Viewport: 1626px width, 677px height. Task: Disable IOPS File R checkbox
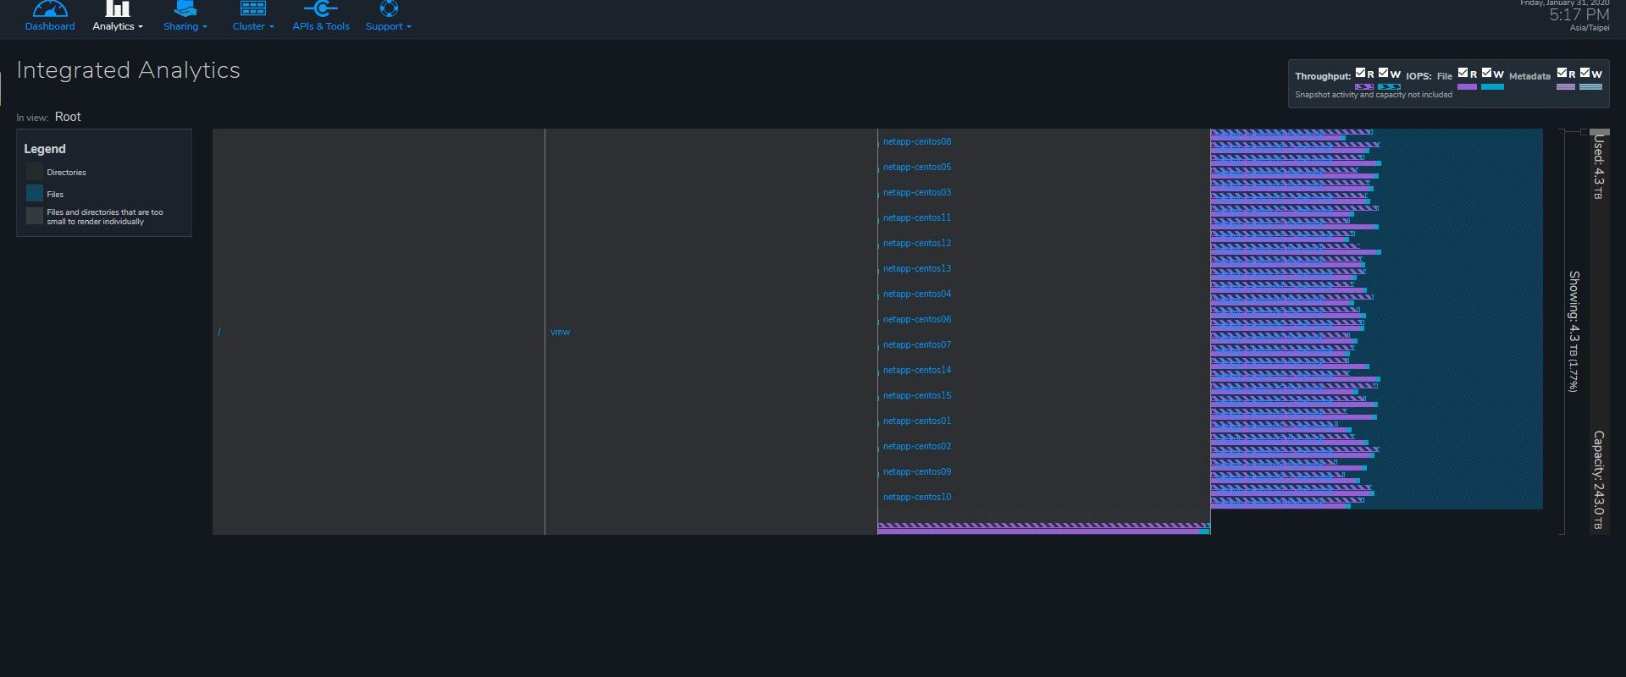[x=1463, y=73]
